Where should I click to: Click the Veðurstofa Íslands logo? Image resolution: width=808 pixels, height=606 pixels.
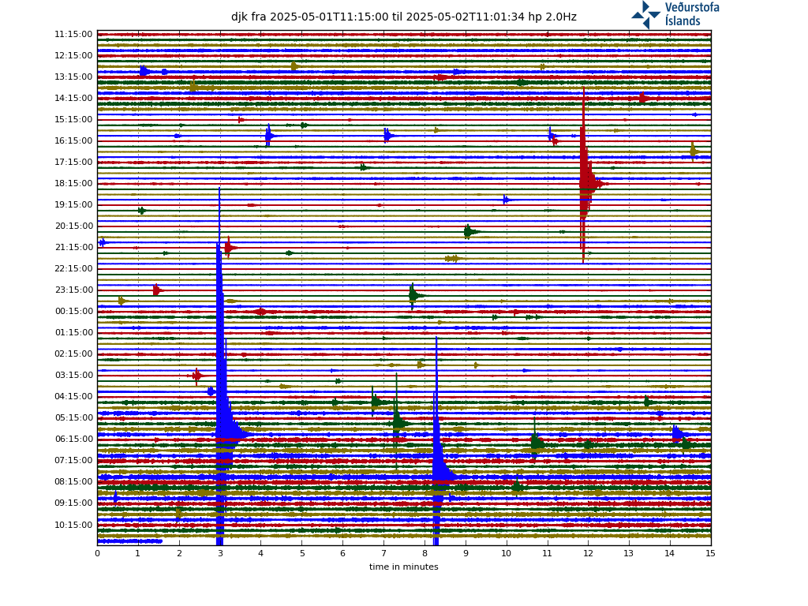tap(675, 14)
